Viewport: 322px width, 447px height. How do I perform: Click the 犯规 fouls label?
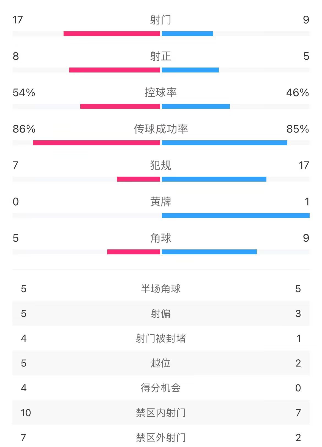[161, 165]
